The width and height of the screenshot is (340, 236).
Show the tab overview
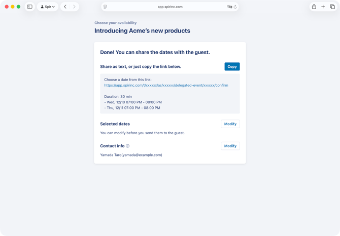click(332, 7)
